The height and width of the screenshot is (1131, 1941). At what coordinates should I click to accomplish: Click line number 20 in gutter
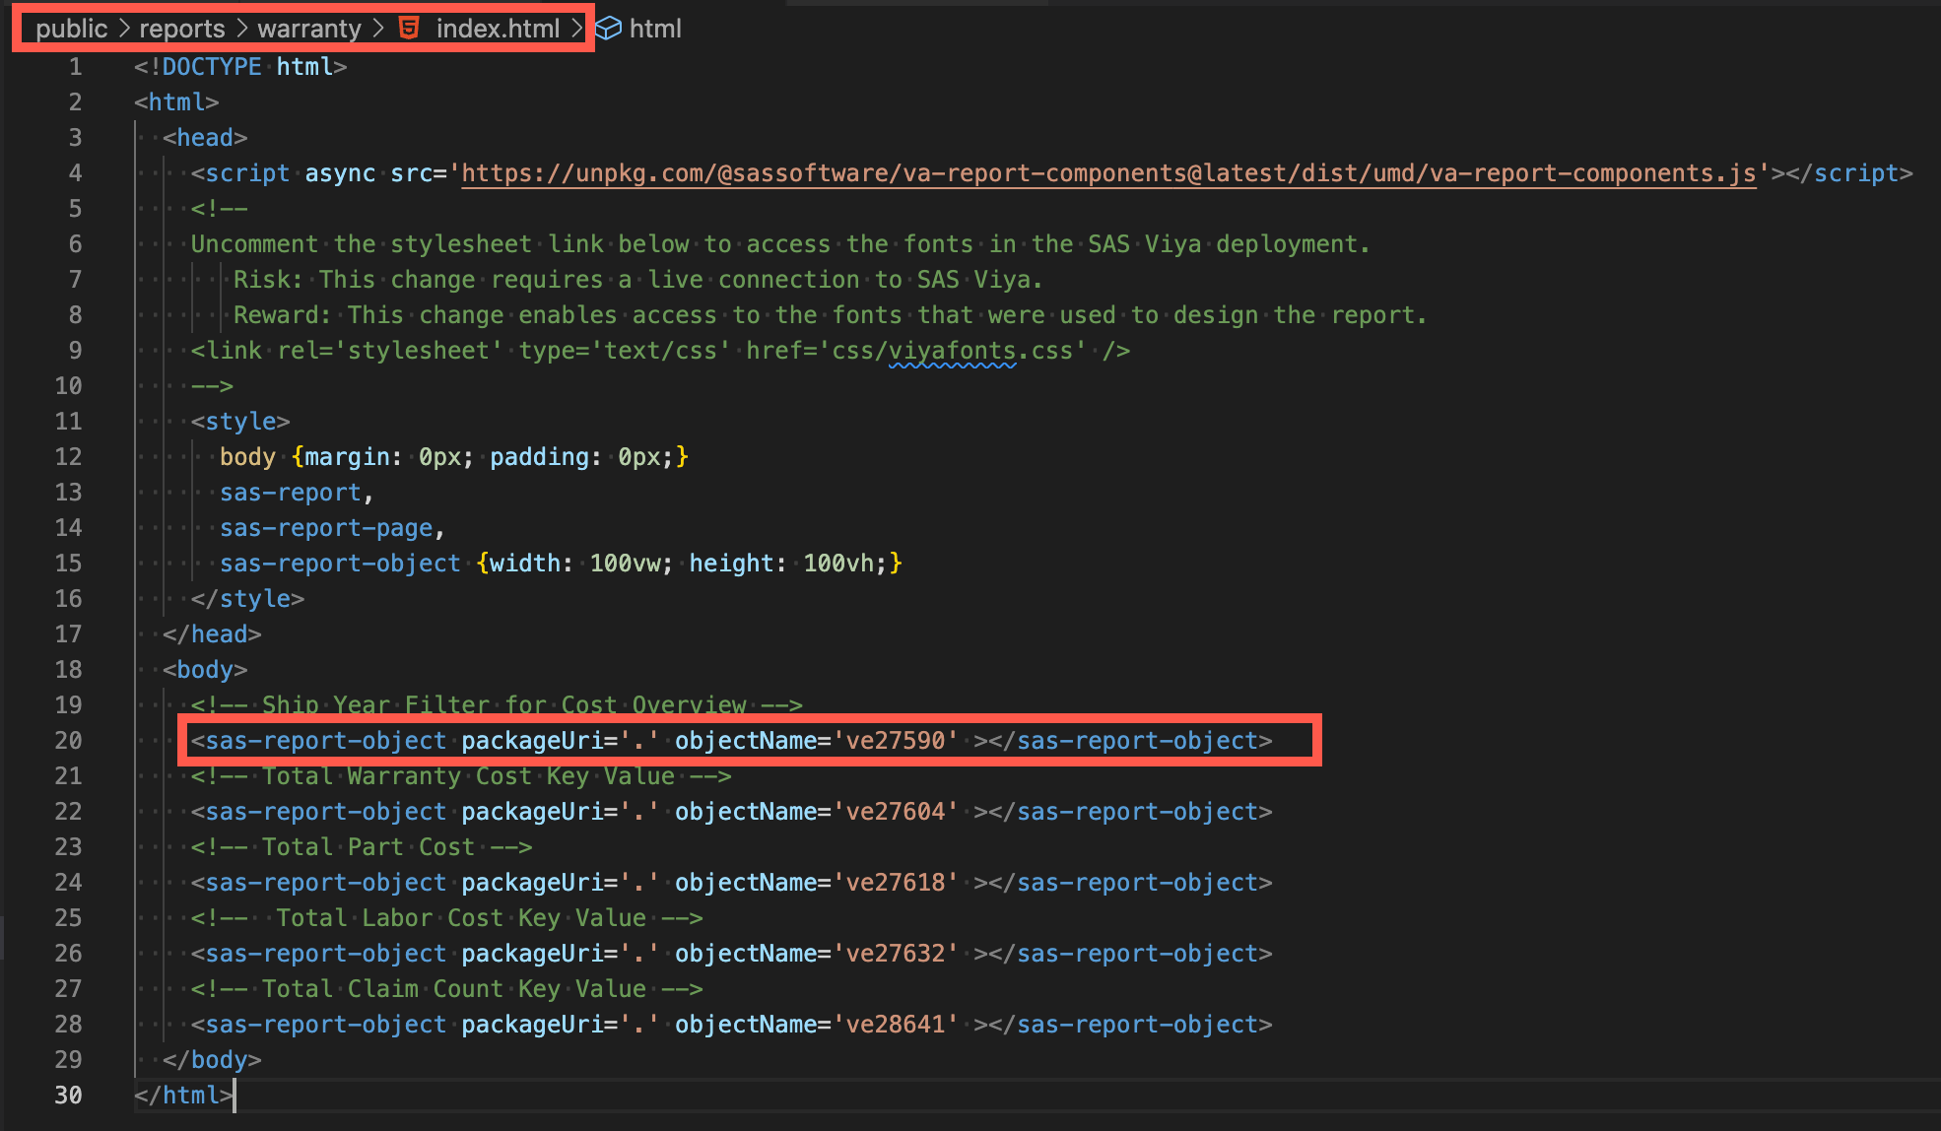point(68,741)
